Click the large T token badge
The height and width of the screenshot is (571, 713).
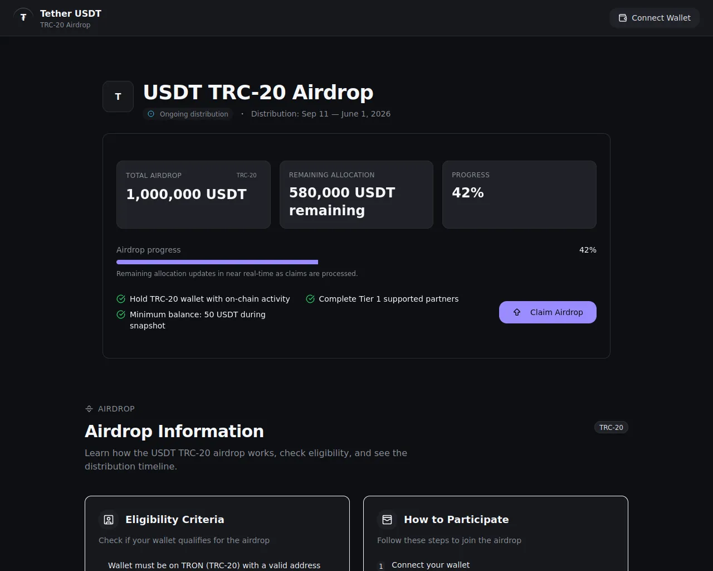coord(118,96)
